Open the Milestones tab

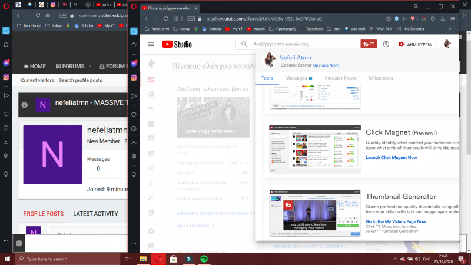(380, 78)
